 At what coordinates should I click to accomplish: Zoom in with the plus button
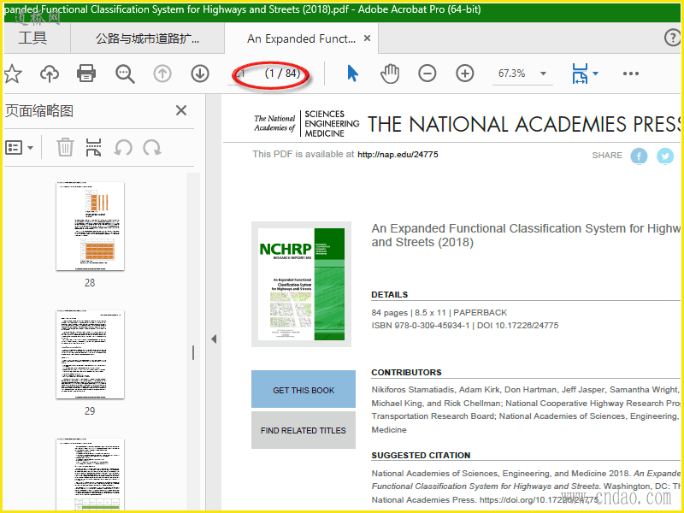465,74
